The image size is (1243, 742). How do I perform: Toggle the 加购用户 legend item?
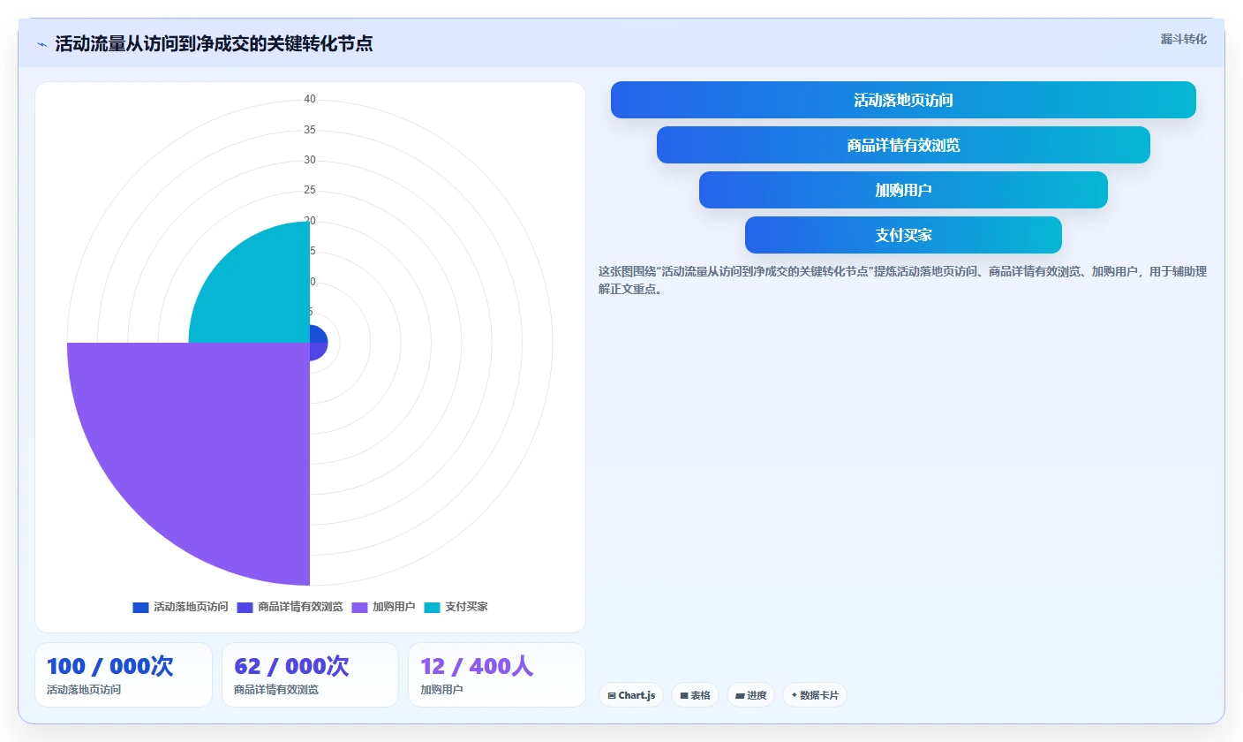point(383,607)
